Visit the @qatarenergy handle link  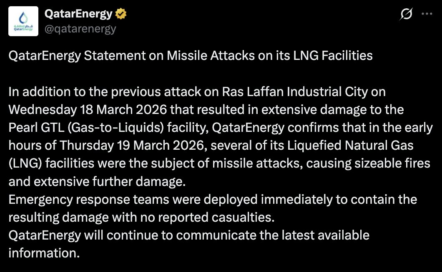tap(80, 29)
